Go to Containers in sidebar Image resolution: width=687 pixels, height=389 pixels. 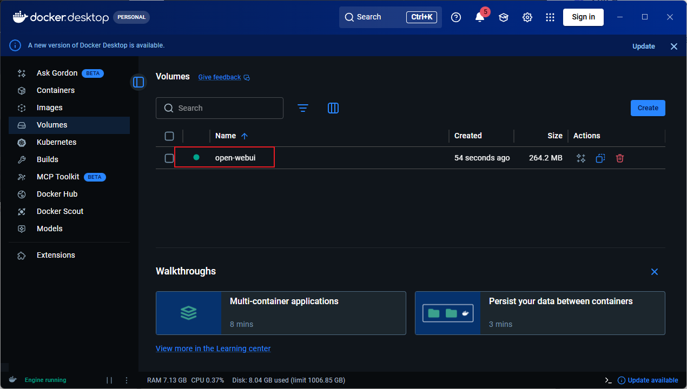point(69,90)
